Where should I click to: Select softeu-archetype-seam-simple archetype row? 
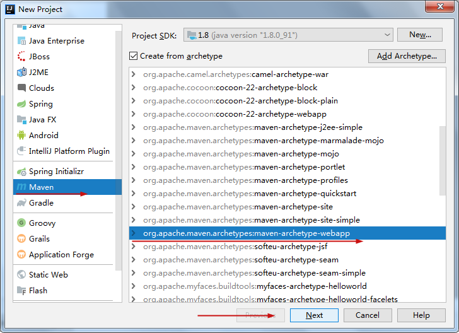point(288,273)
